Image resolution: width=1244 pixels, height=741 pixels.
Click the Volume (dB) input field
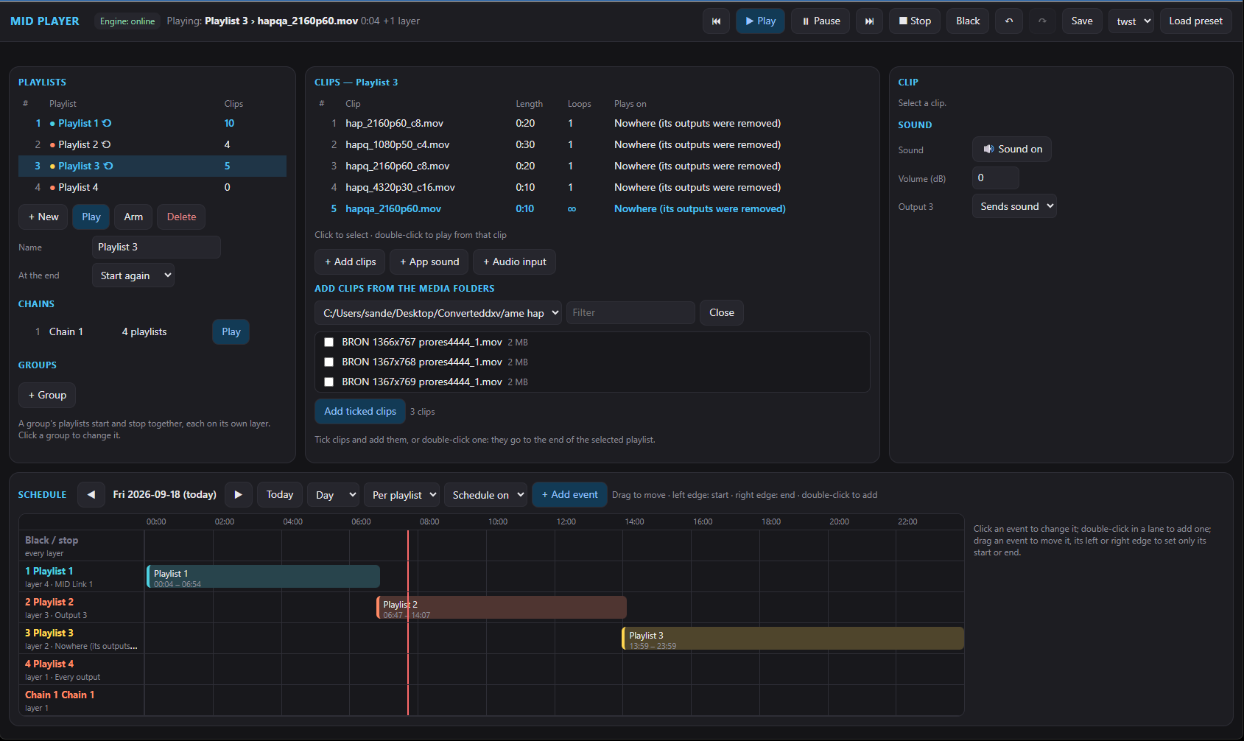point(996,178)
